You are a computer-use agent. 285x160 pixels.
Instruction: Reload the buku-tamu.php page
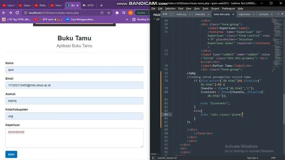(17, 13)
